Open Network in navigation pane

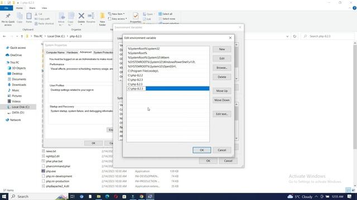pyautogui.click(x=15, y=120)
